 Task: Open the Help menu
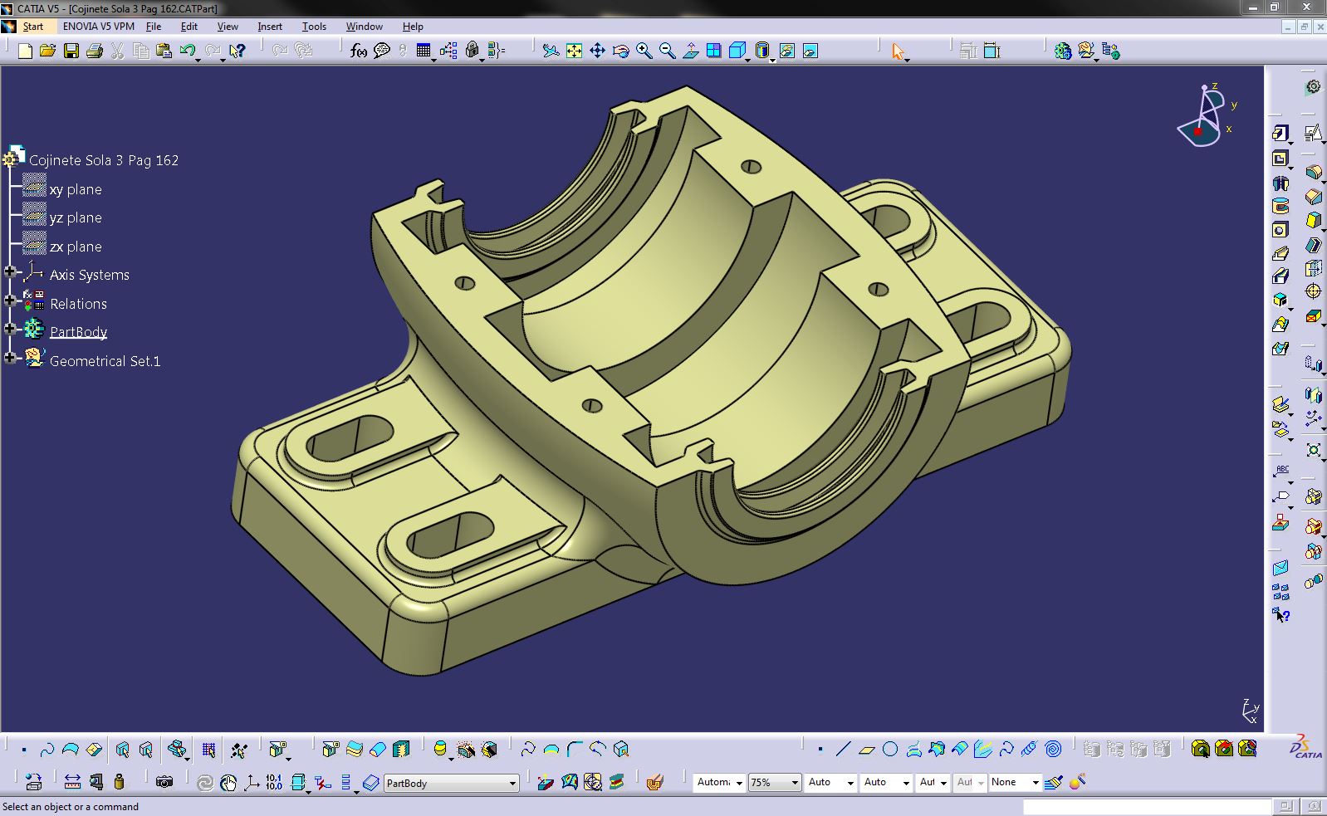pyautogui.click(x=413, y=27)
